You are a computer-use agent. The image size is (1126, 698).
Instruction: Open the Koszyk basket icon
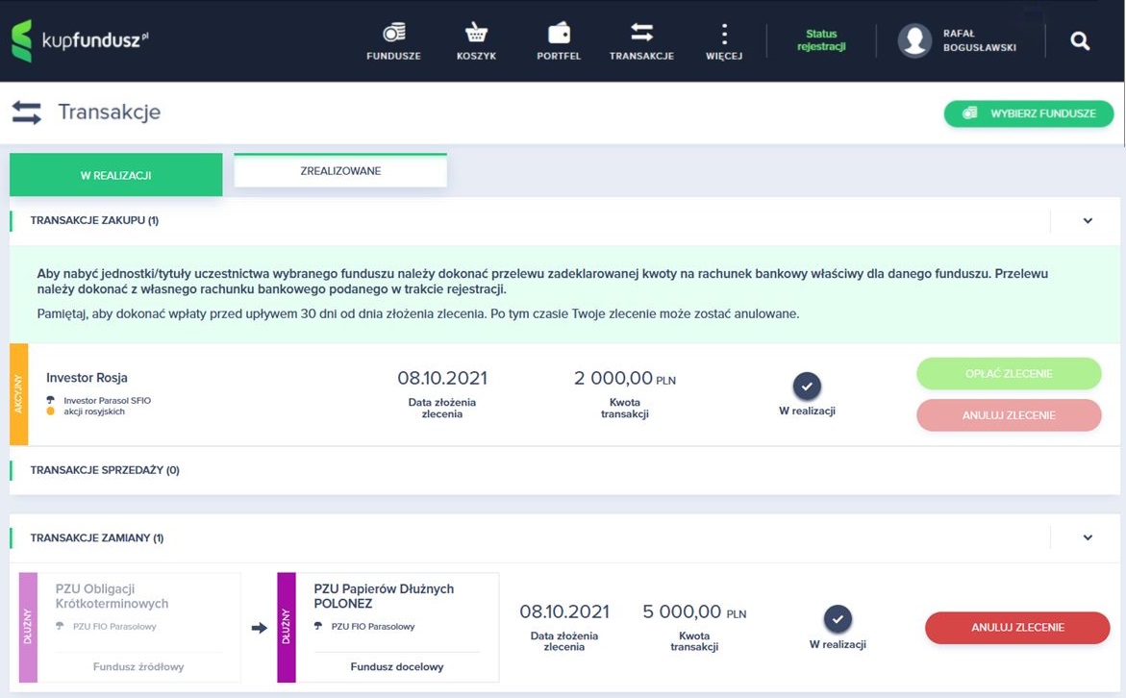tap(476, 33)
